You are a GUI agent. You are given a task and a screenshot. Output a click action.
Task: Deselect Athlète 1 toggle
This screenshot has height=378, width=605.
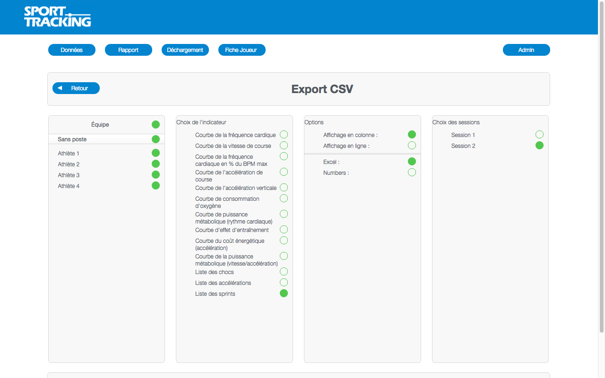[156, 153]
